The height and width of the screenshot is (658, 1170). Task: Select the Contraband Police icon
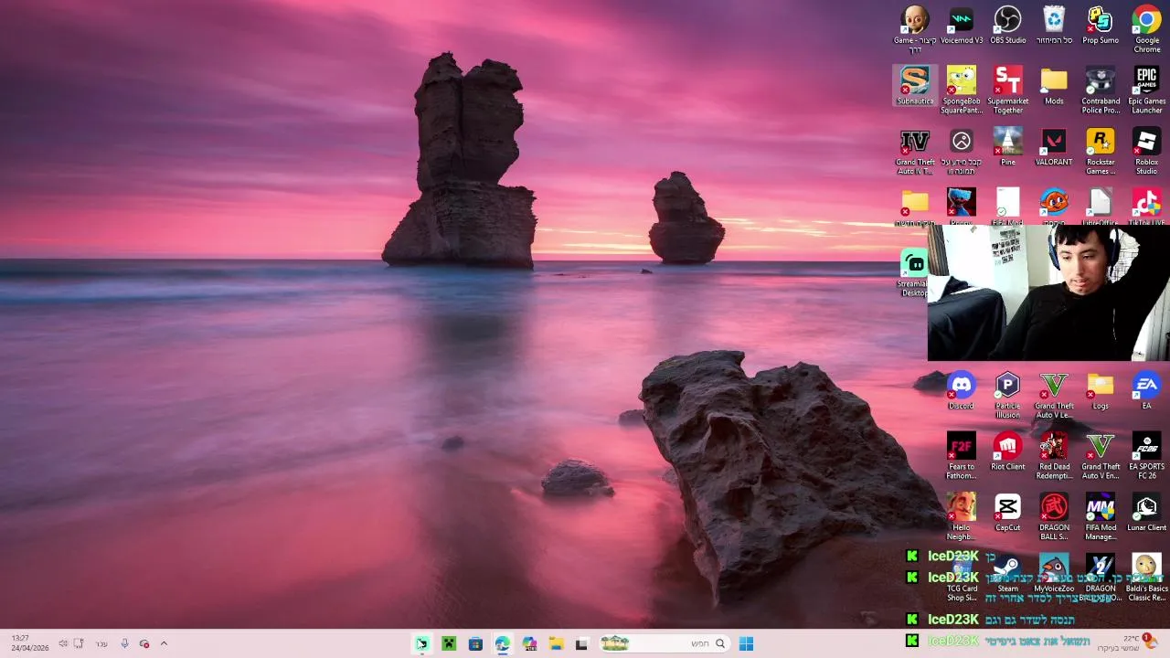coord(1101,90)
